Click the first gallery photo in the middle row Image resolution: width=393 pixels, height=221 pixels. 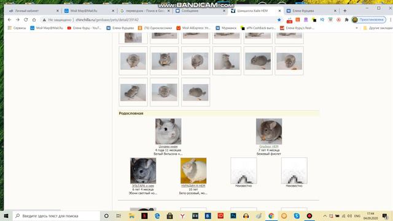click(x=133, y=61)
